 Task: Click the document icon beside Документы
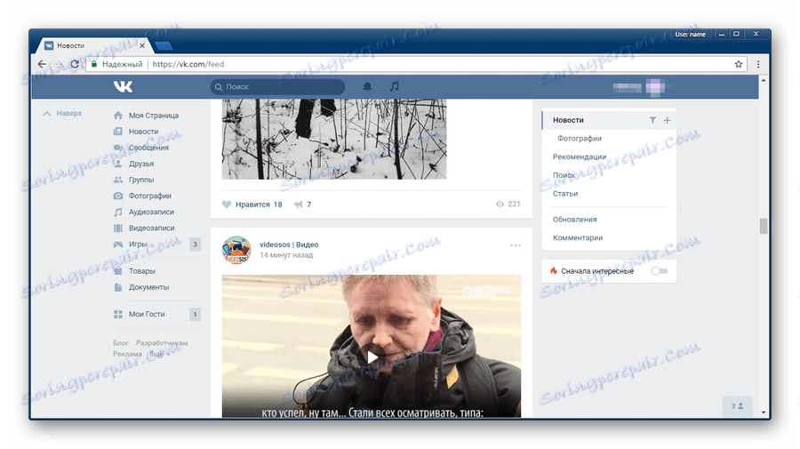118,287
